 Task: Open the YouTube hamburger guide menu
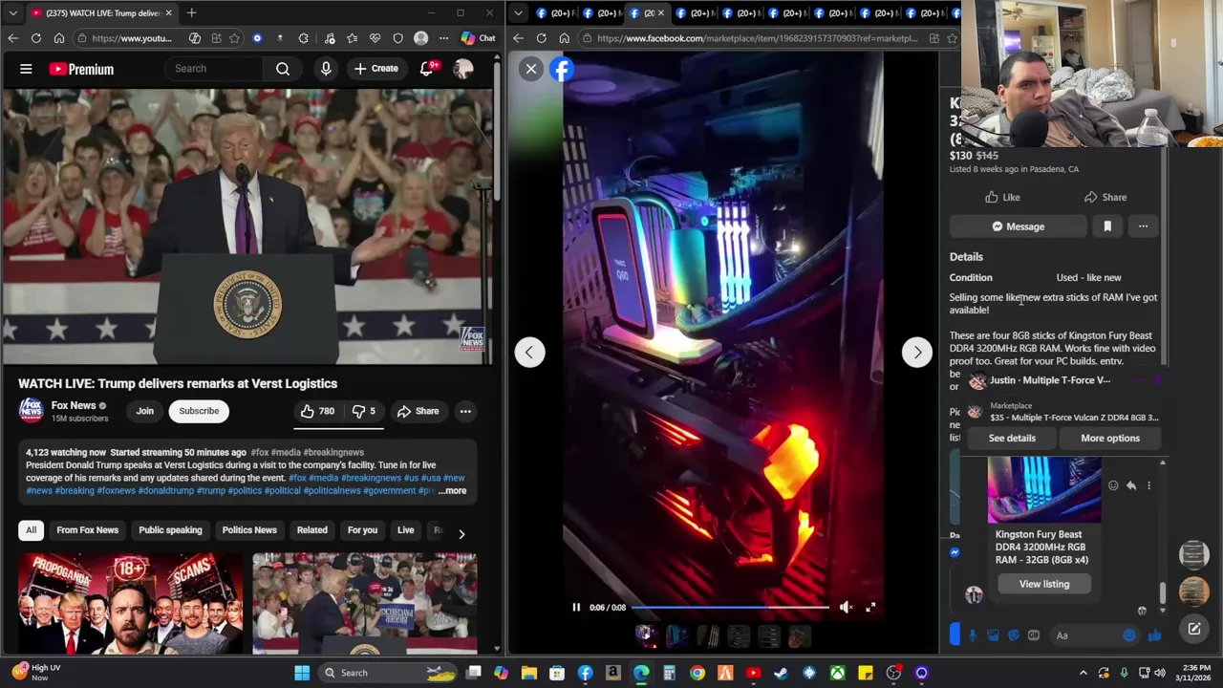(26, 69)
